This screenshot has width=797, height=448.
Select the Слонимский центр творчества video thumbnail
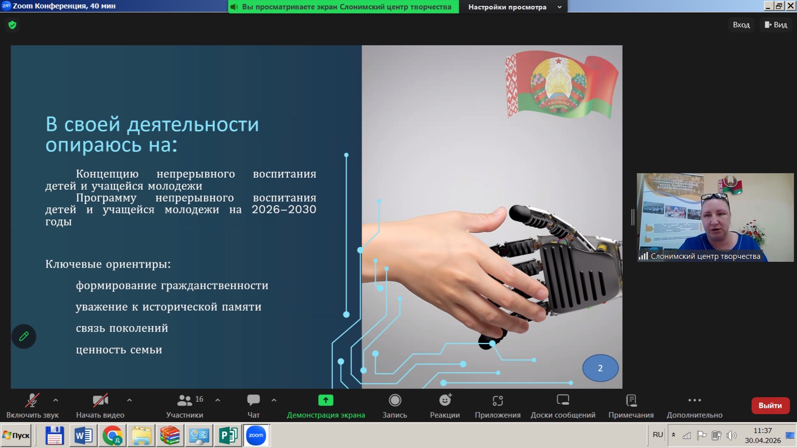[715, 218]
